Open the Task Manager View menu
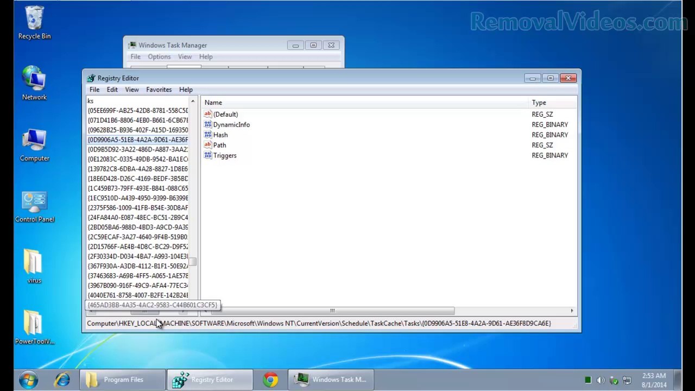This screenshot has height=391, width=695. [x=185, y=56]
